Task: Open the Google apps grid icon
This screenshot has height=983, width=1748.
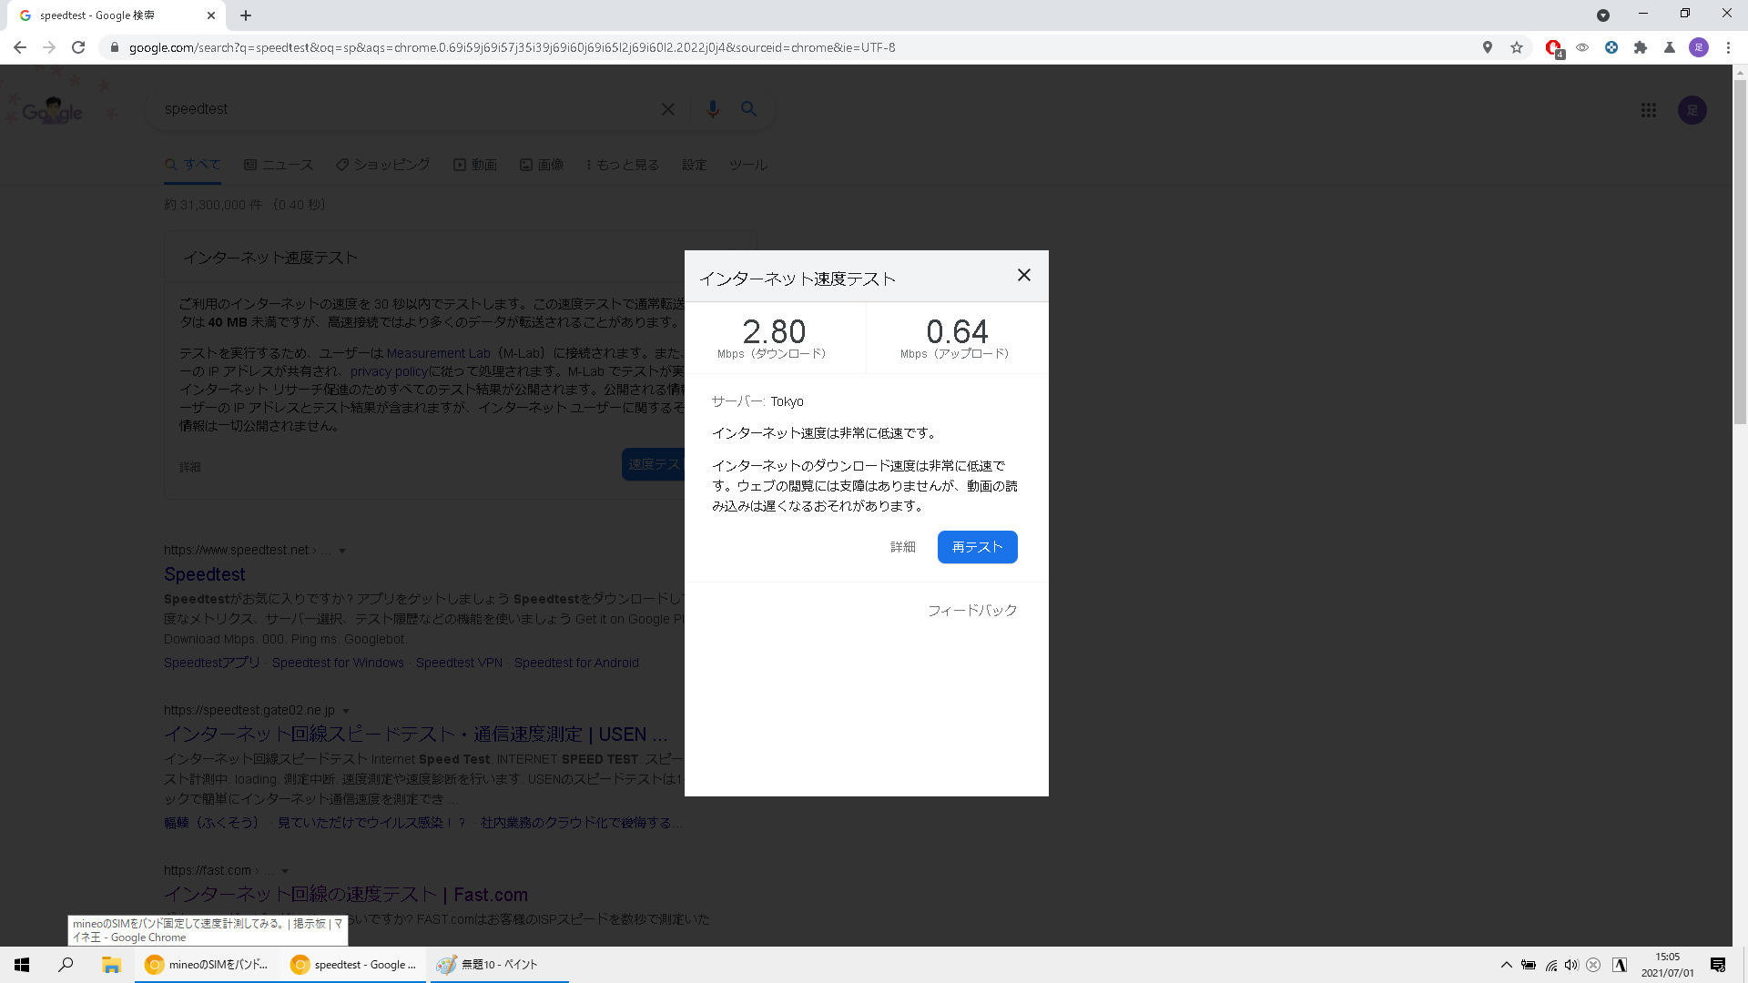Action: (1649, 110)
